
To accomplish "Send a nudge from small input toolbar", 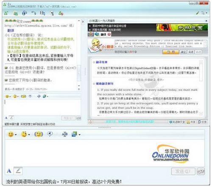I will (23, 96).
